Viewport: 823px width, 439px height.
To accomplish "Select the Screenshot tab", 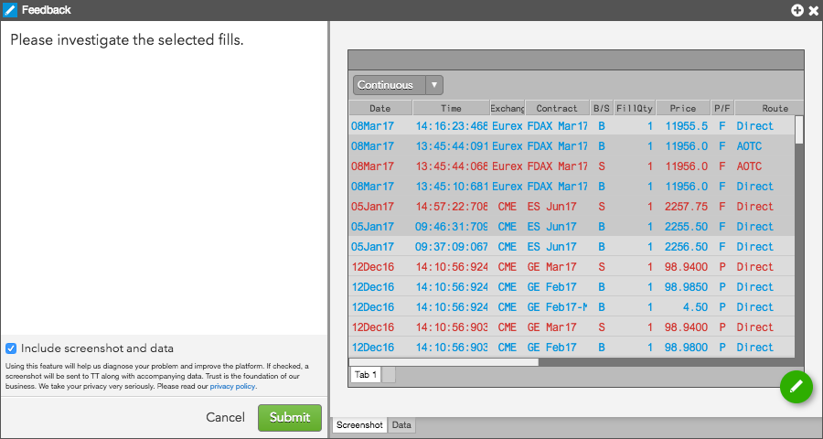I will pos(359,424).
